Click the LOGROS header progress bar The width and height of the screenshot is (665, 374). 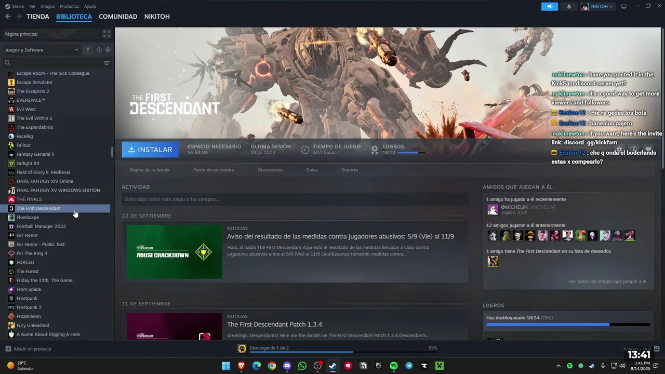coord(411,153)
